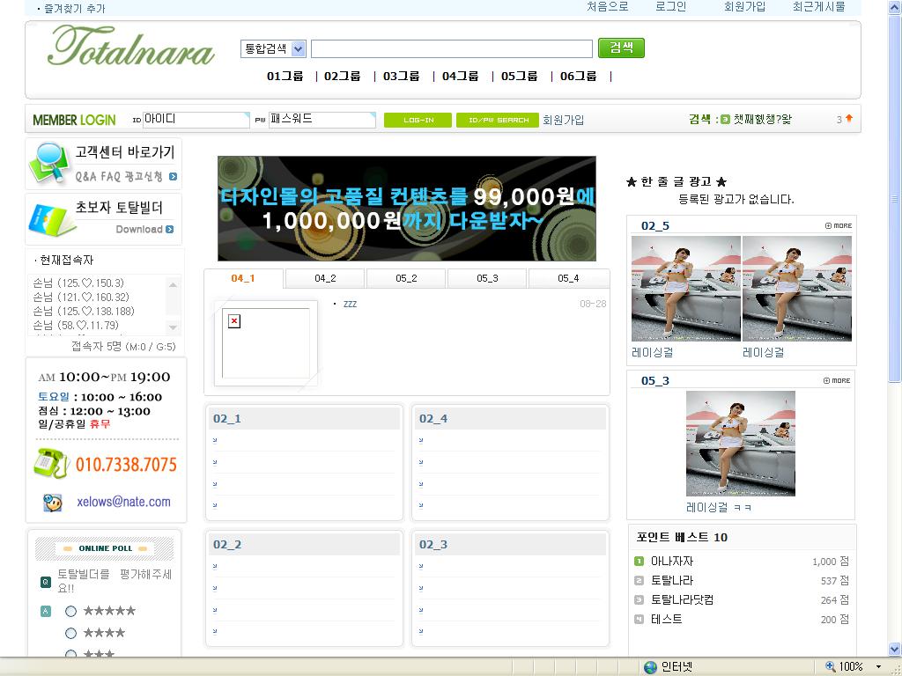Click the 패스워드 password input field
902x676 pixels.
pyautogui.click(x=322, y=120)
